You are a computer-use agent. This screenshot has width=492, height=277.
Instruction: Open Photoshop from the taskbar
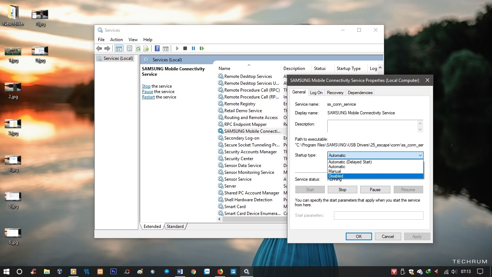[x=113, y=272]
